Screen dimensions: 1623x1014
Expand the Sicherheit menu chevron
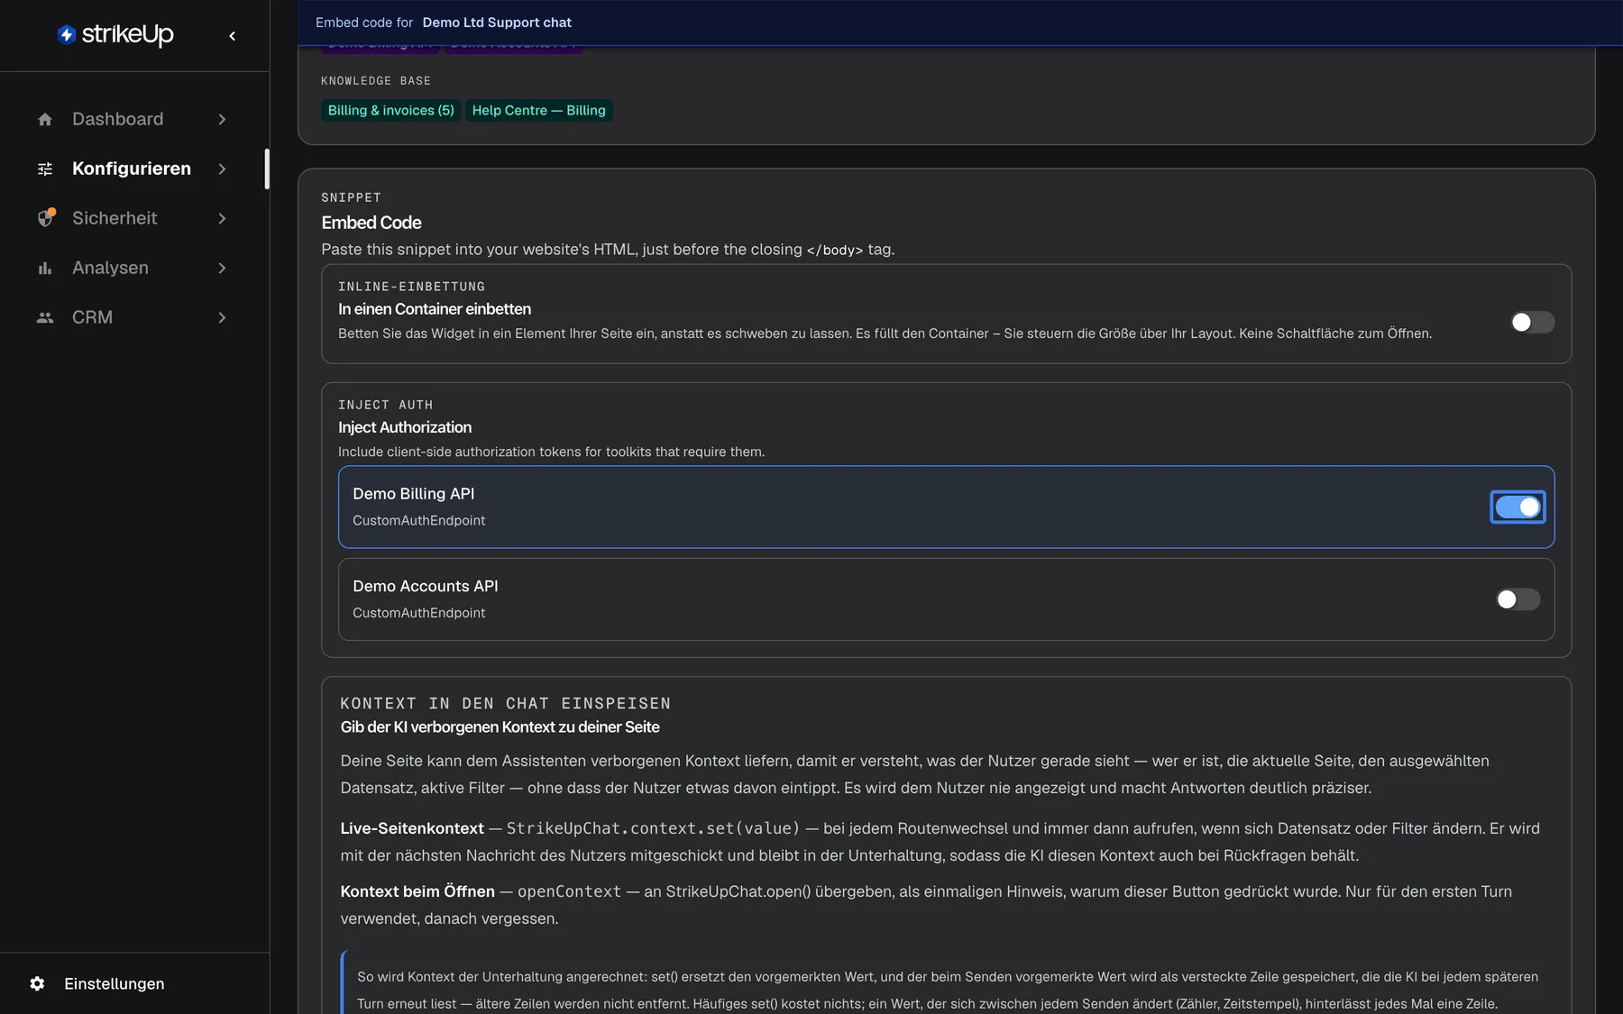point(222,218)
